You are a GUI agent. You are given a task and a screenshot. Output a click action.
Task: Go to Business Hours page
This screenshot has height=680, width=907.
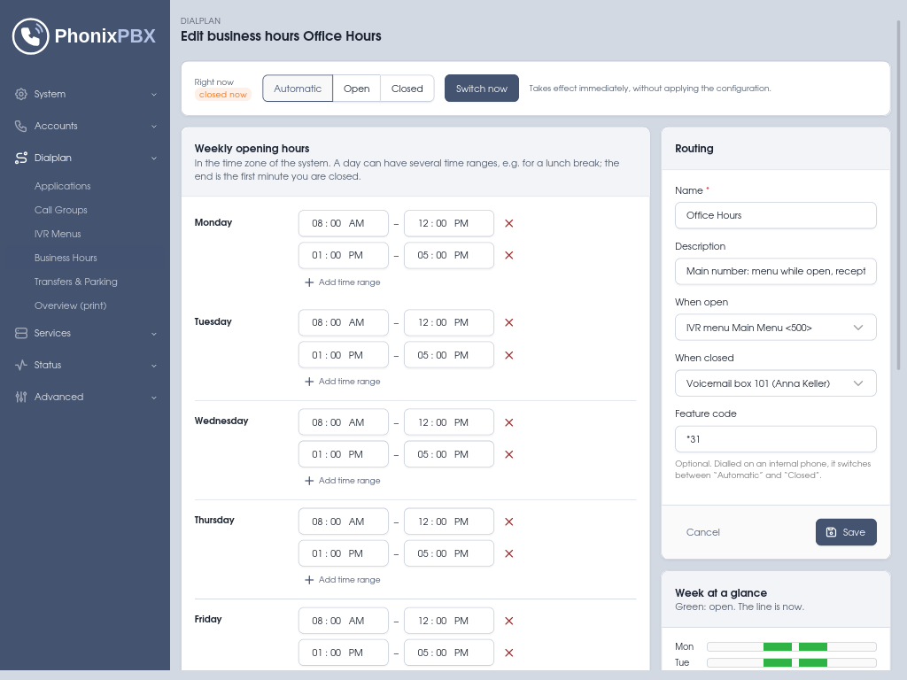coord(66,258)
